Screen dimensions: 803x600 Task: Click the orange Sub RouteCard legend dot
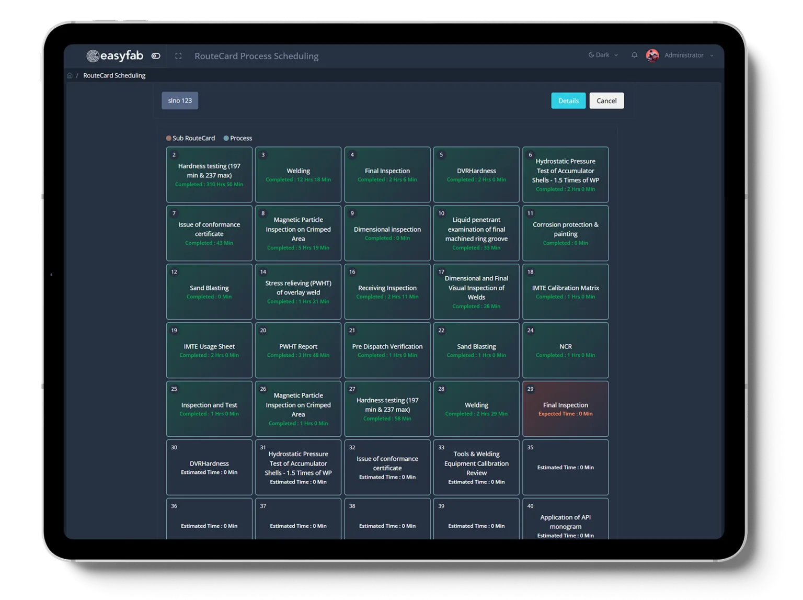[168, 138]
